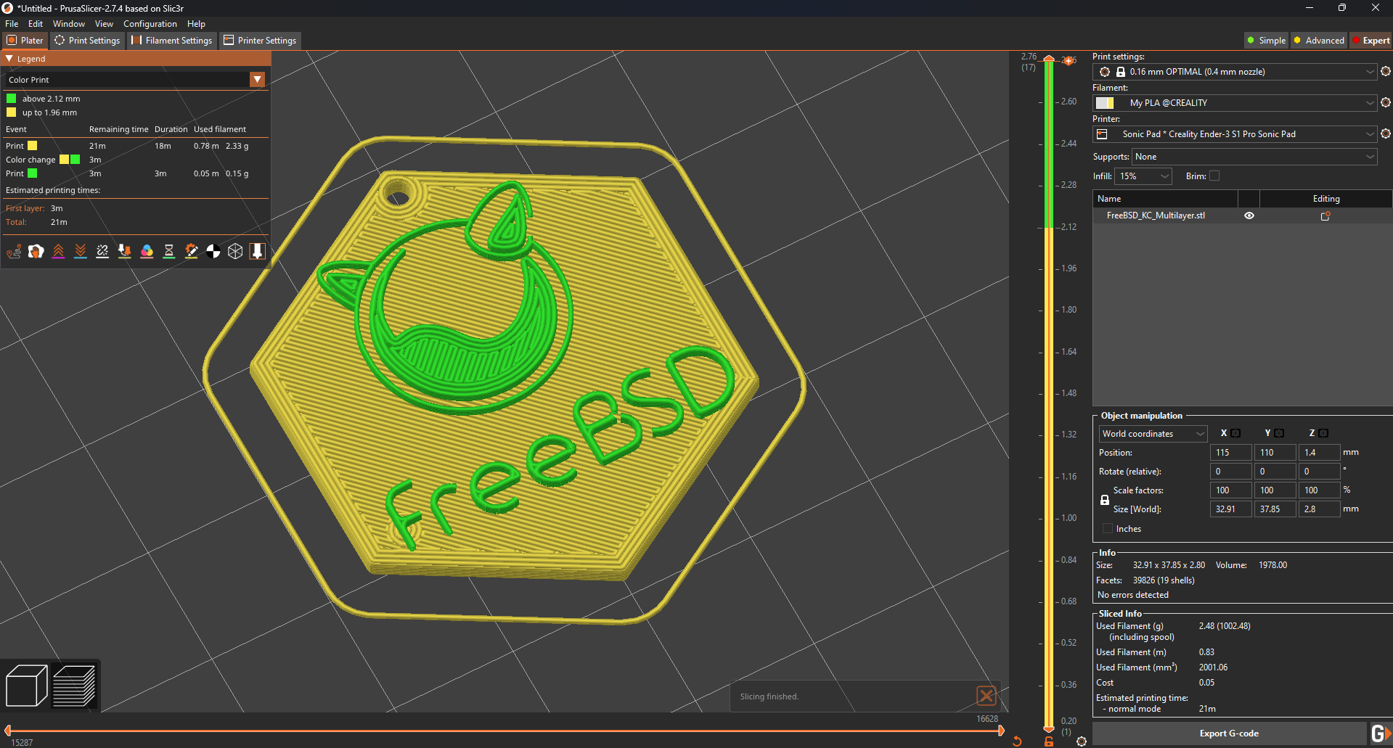Click the Z scale factor input field

[1319, 490]
